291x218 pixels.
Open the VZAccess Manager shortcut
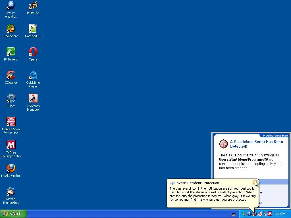click(33, 102)
